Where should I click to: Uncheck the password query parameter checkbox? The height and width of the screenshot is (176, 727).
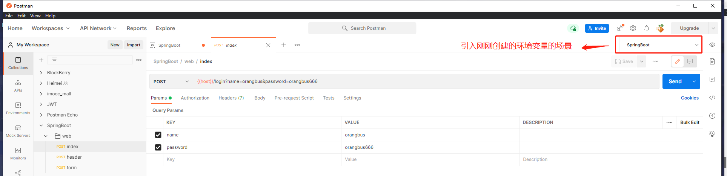pos(158,147)
